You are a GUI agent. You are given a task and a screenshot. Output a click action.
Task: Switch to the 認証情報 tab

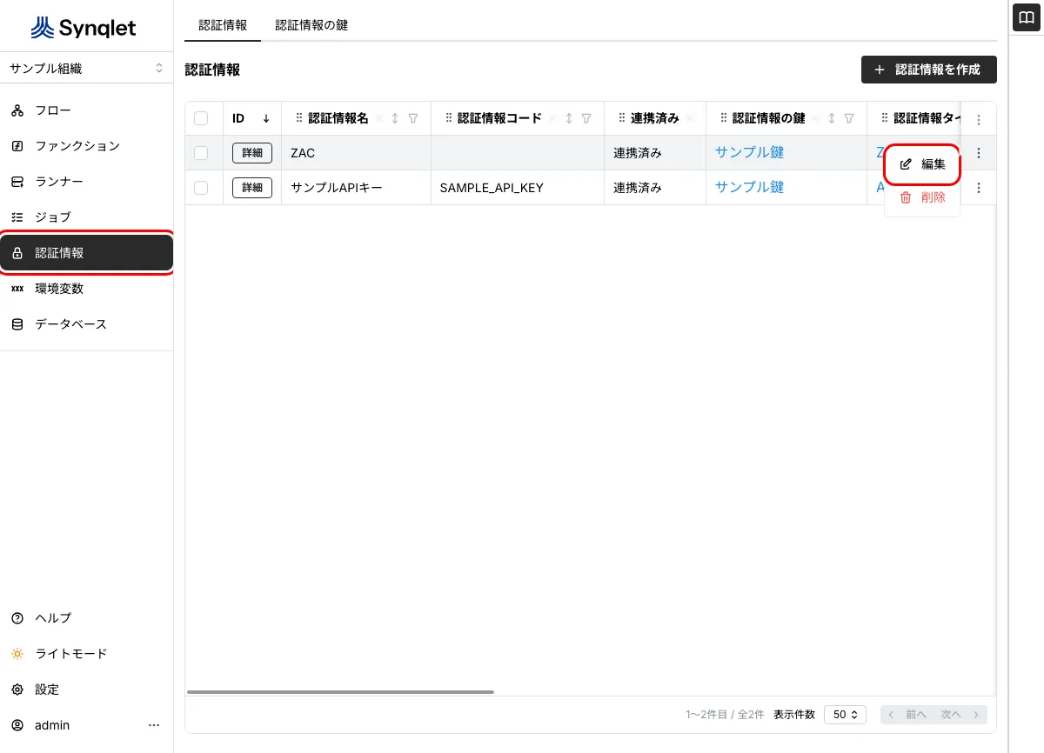223,25
